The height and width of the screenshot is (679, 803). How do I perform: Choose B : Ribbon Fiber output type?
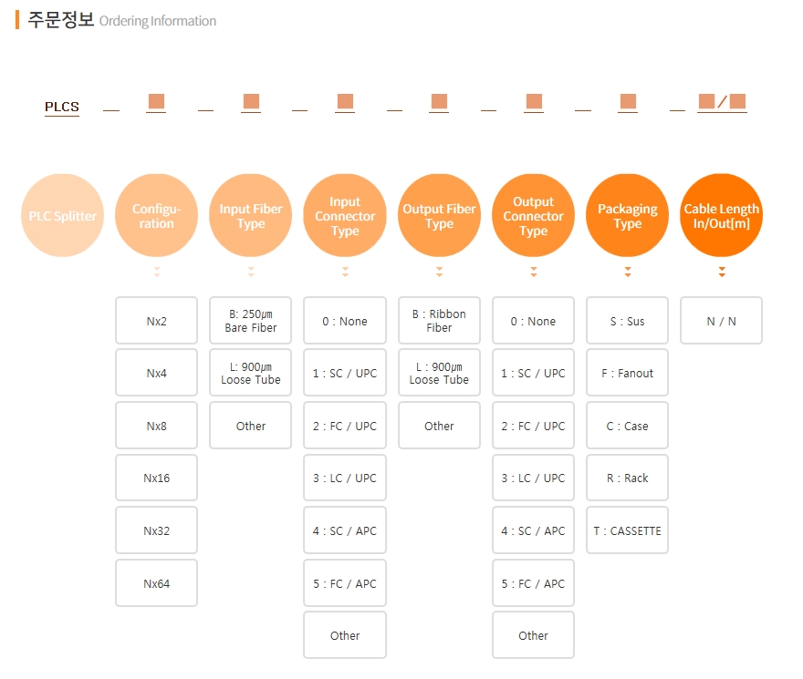click(439, 321)
